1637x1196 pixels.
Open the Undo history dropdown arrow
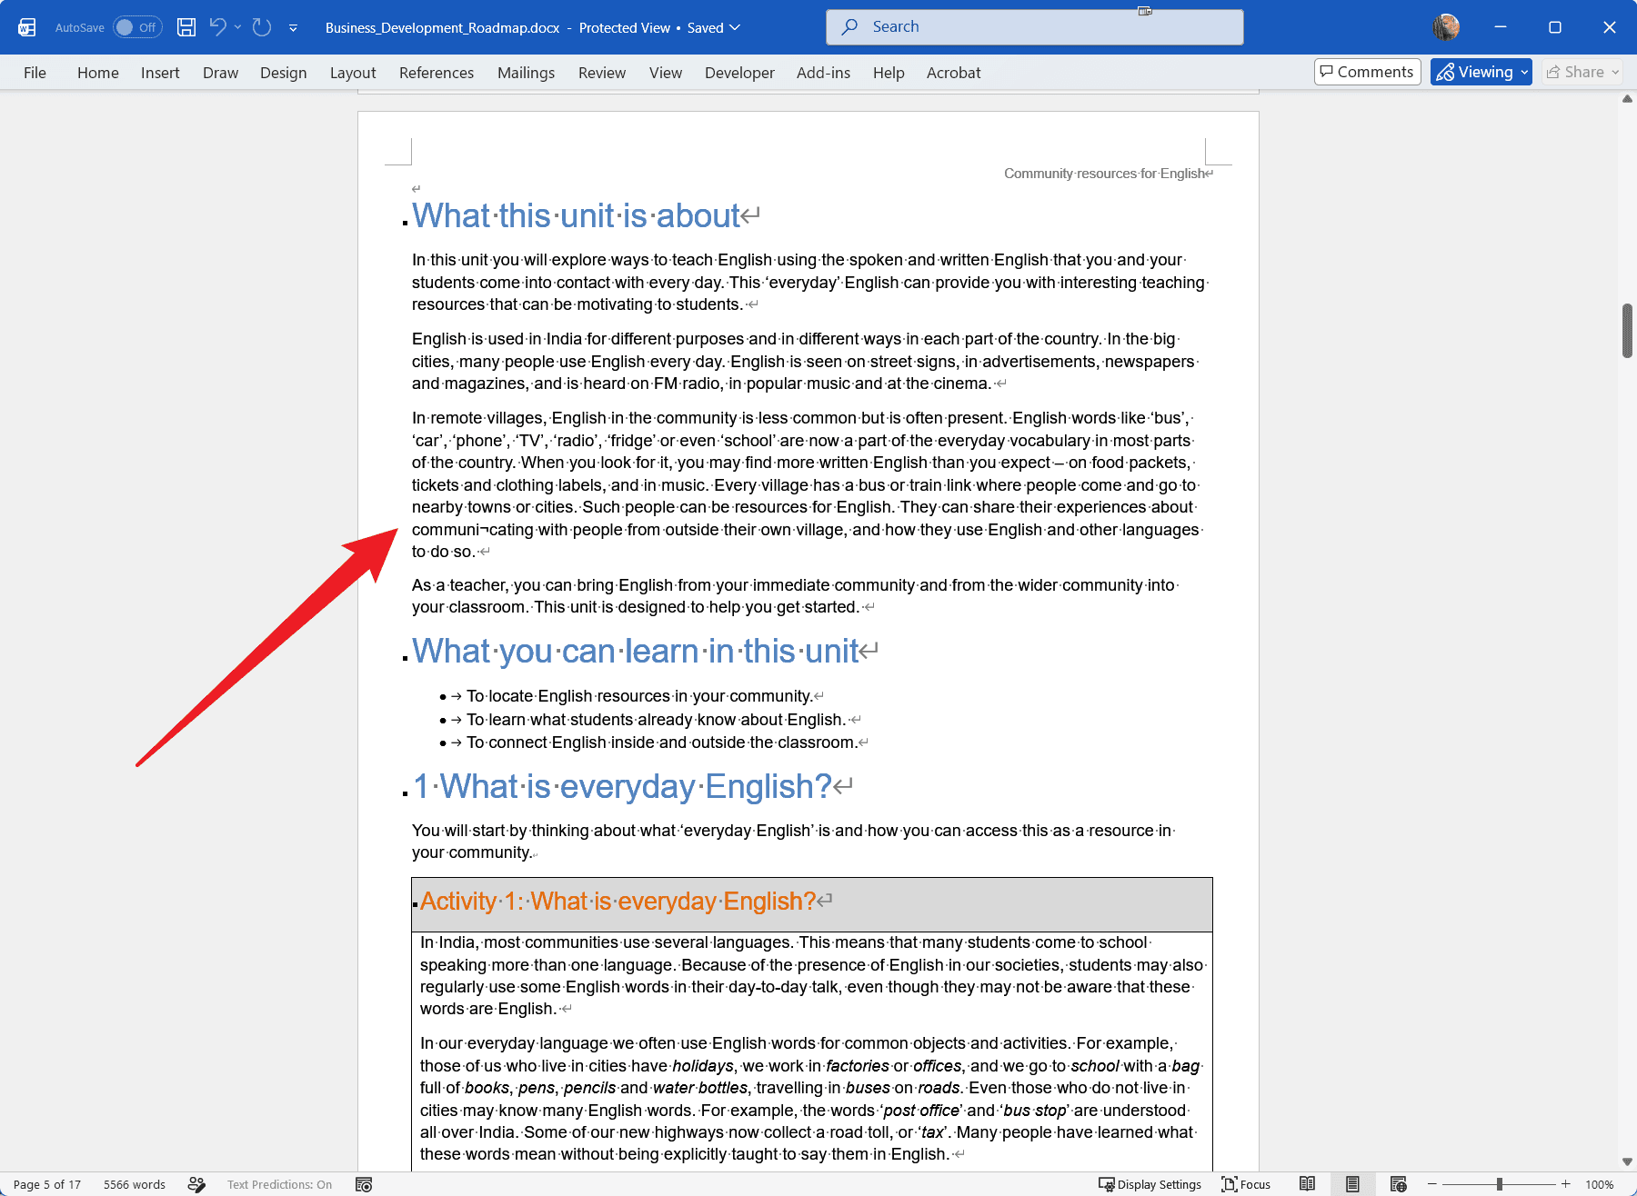(238, 27)
